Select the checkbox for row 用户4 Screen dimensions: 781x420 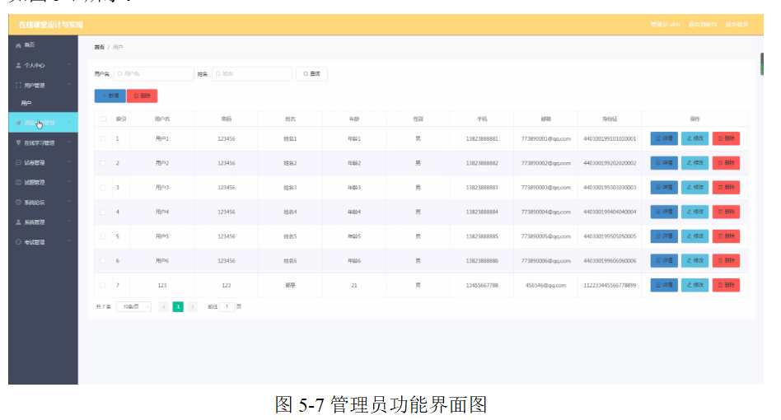tap(103, 212)
